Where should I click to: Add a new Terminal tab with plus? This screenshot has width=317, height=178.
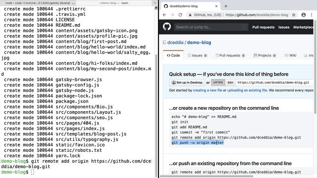point(155,3)
